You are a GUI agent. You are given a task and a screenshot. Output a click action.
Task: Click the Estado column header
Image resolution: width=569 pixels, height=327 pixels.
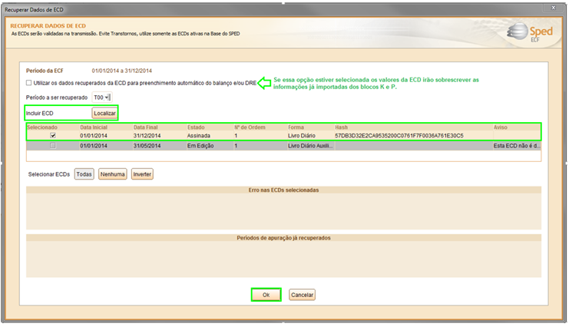coord(210,127)
